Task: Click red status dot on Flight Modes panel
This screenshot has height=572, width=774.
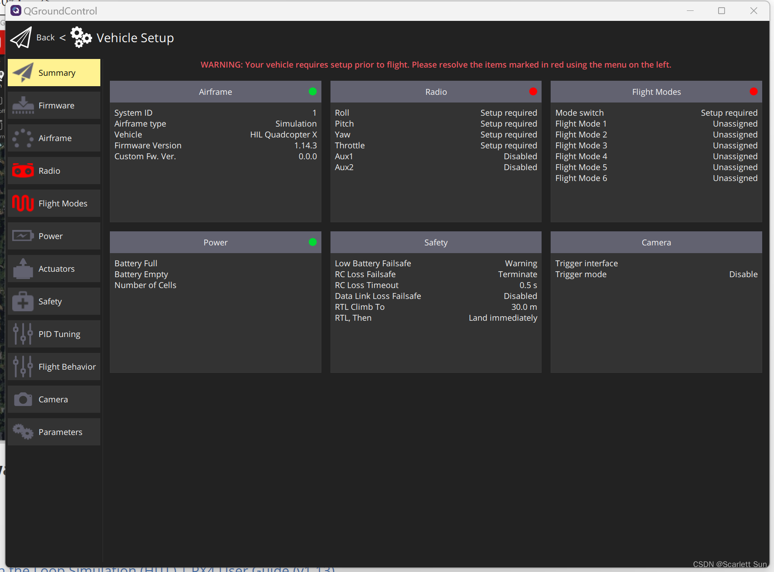Action: pyautogui.click(x=754, y=92)
